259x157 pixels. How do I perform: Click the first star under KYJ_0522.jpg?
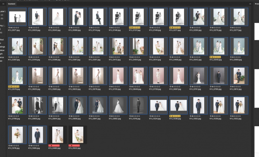click(x=72, y=146)
